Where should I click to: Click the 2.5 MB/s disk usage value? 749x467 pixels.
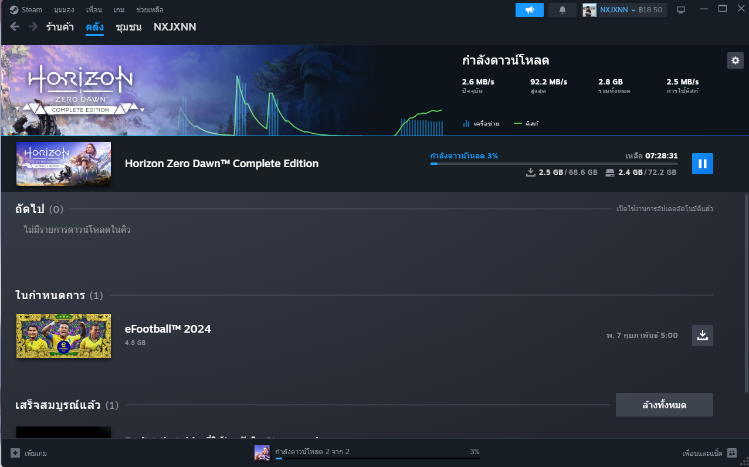[683, 82]
